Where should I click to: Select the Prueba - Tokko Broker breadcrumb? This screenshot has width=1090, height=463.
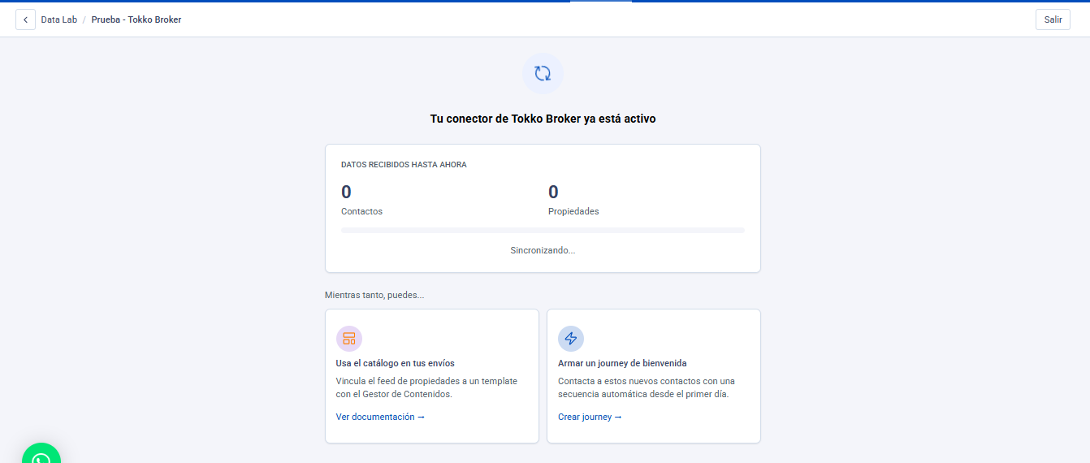136,19
